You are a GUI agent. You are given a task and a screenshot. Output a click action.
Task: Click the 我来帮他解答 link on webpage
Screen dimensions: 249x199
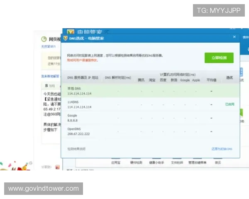coord(50,76)
